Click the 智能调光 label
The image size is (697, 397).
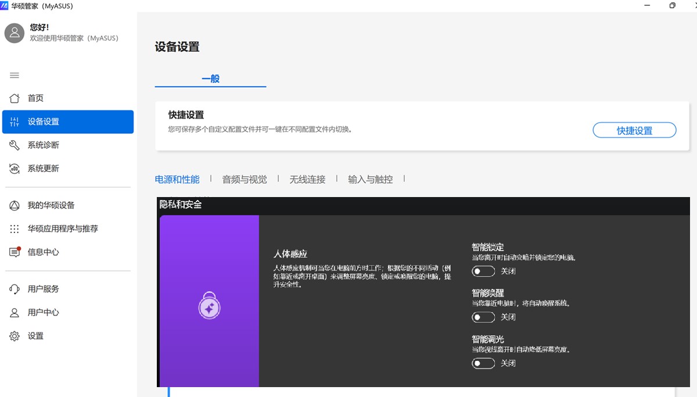point(488,339)
